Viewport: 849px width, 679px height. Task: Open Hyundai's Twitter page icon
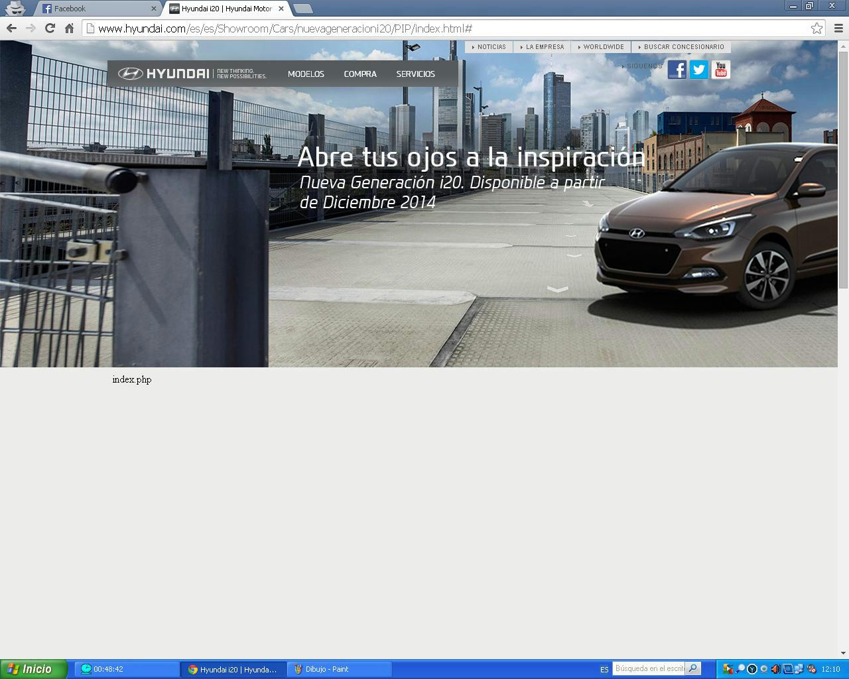click(699, 70)
